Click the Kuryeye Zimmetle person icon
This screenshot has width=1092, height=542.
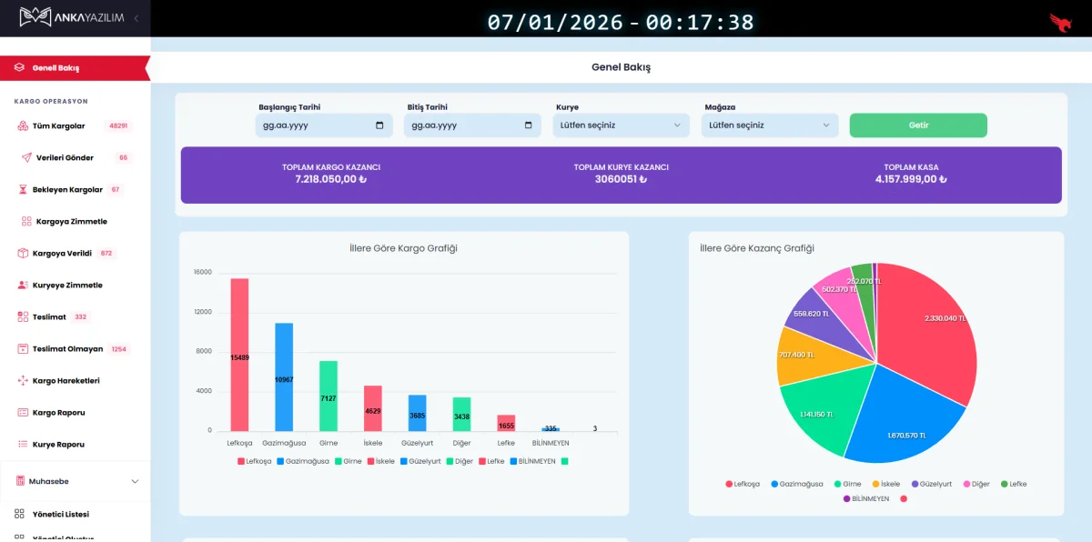[x=23, y=286]
